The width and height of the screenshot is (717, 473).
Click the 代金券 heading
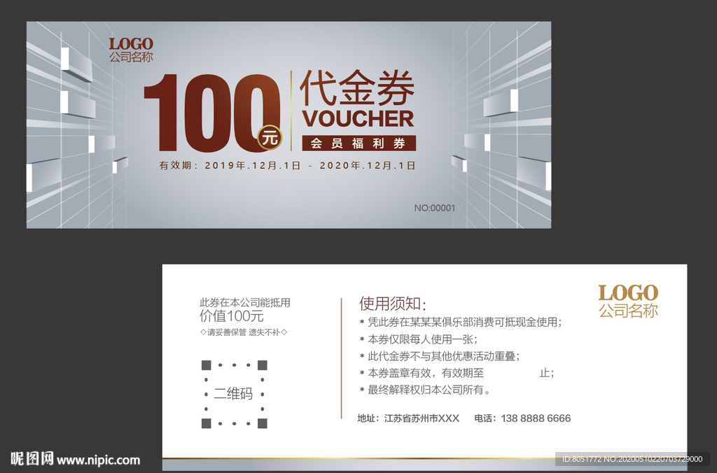357,88
